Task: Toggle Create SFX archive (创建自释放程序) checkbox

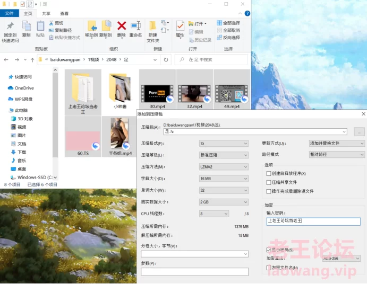Action: 268,174
